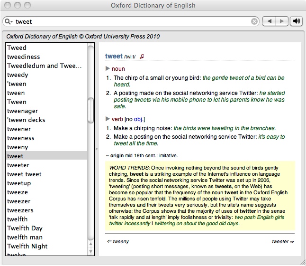
Task: Collapse the verb section disclosure triangle
Action: pyautogui.click(x=108, y=119)
